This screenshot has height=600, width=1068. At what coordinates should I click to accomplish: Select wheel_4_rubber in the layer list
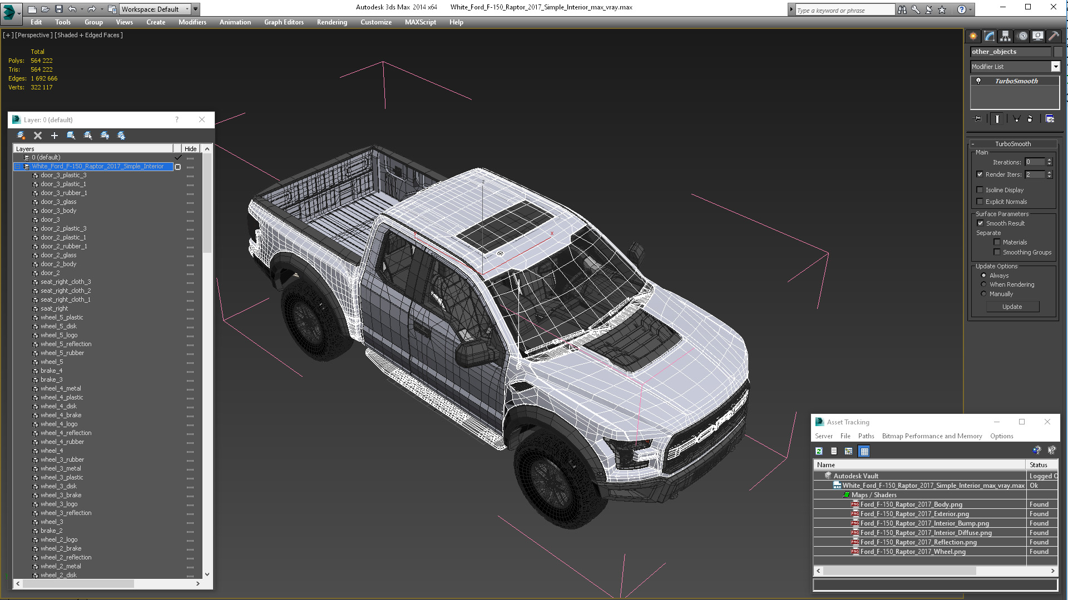(62, 442)
